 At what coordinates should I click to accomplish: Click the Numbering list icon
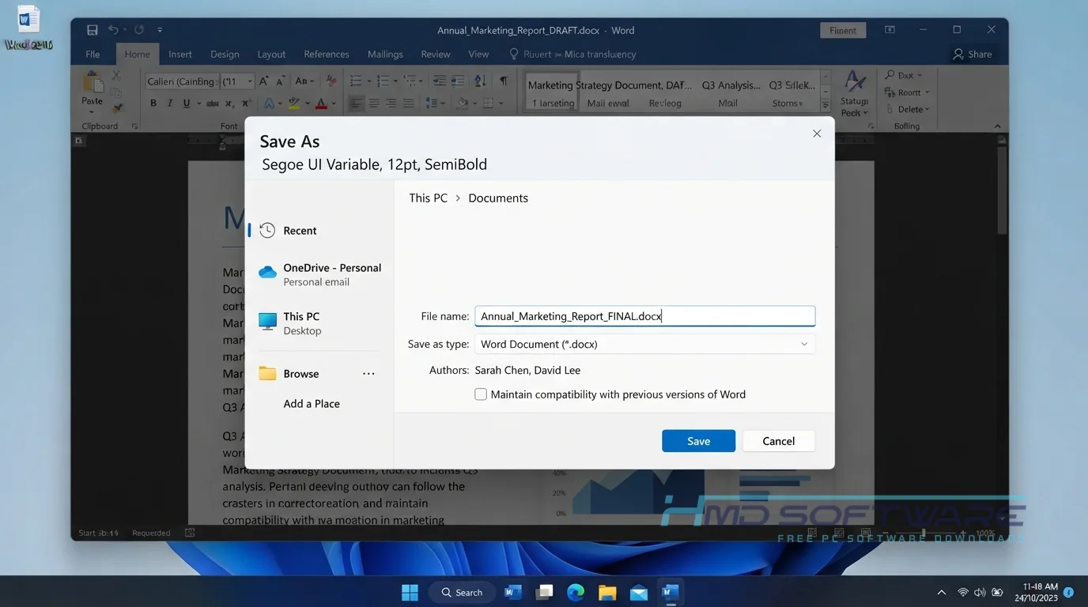pyautogui.click(x=383, y=81)
